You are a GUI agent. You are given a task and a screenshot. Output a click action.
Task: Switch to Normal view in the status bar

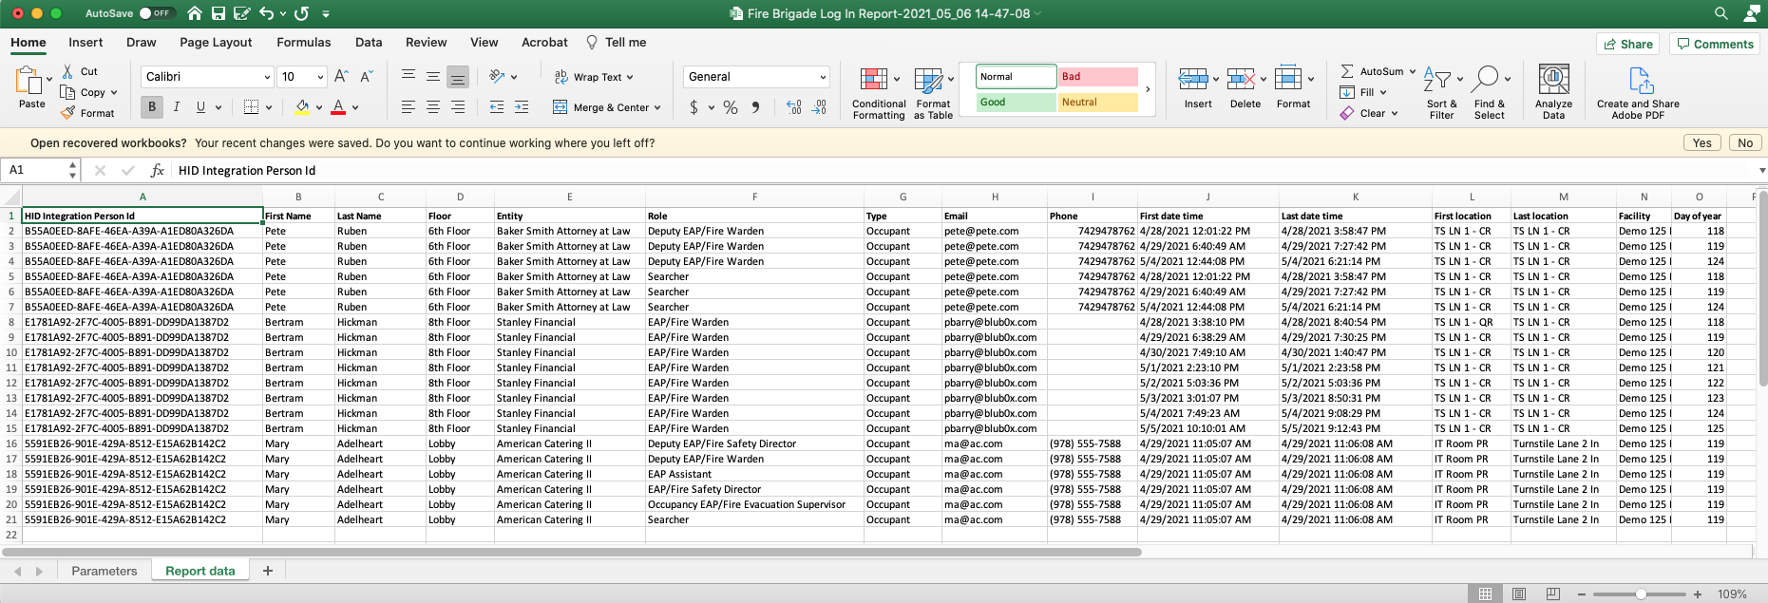[1485, 594]
